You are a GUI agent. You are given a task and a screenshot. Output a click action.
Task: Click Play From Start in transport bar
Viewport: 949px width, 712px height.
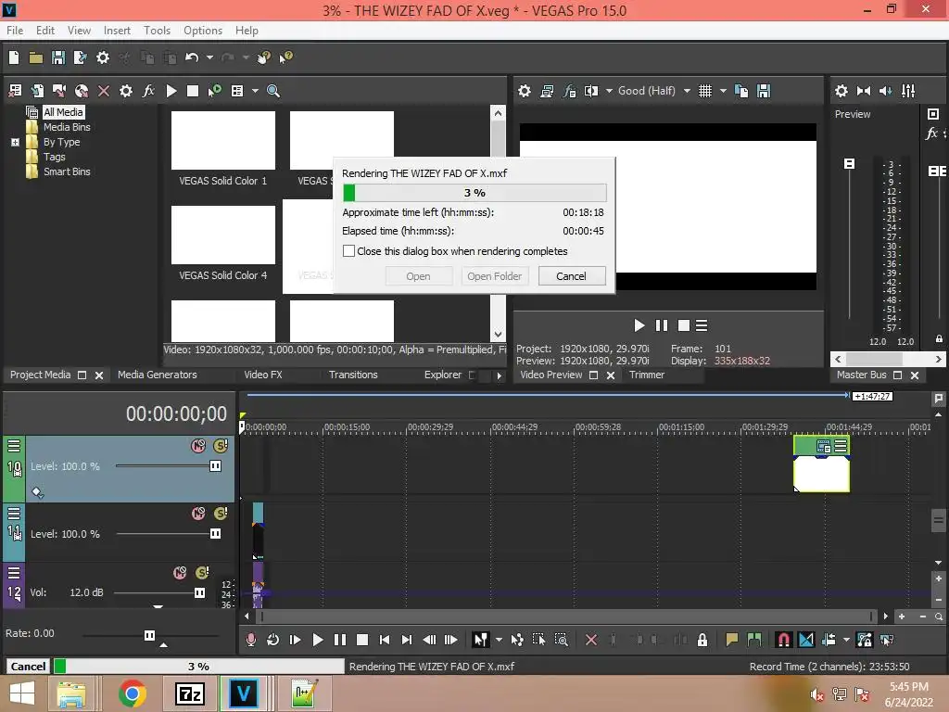(296, 640)
